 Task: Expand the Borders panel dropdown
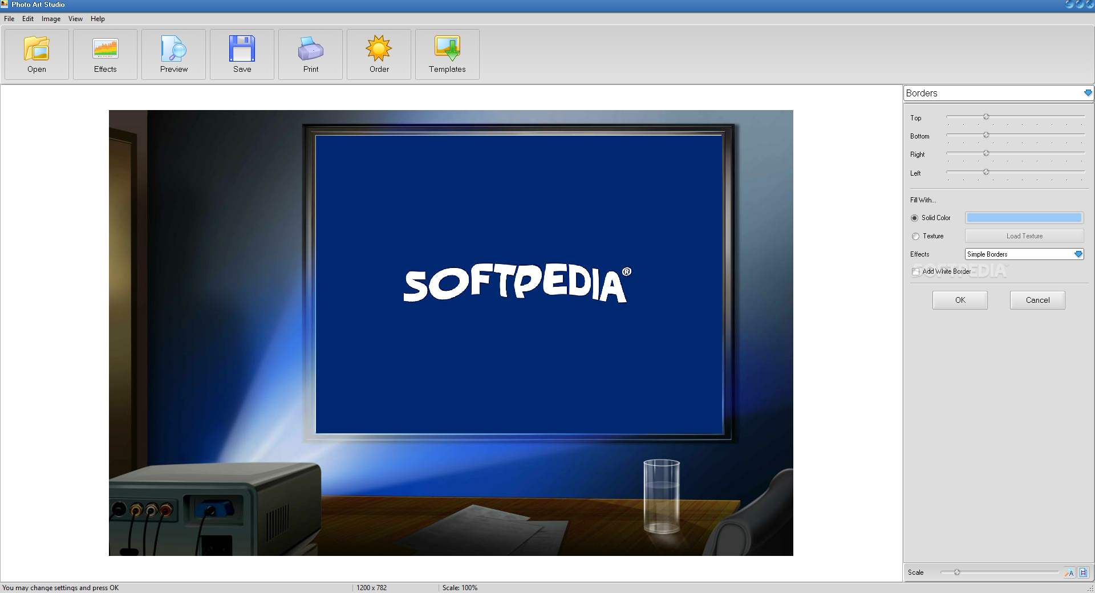point(1088,93)
